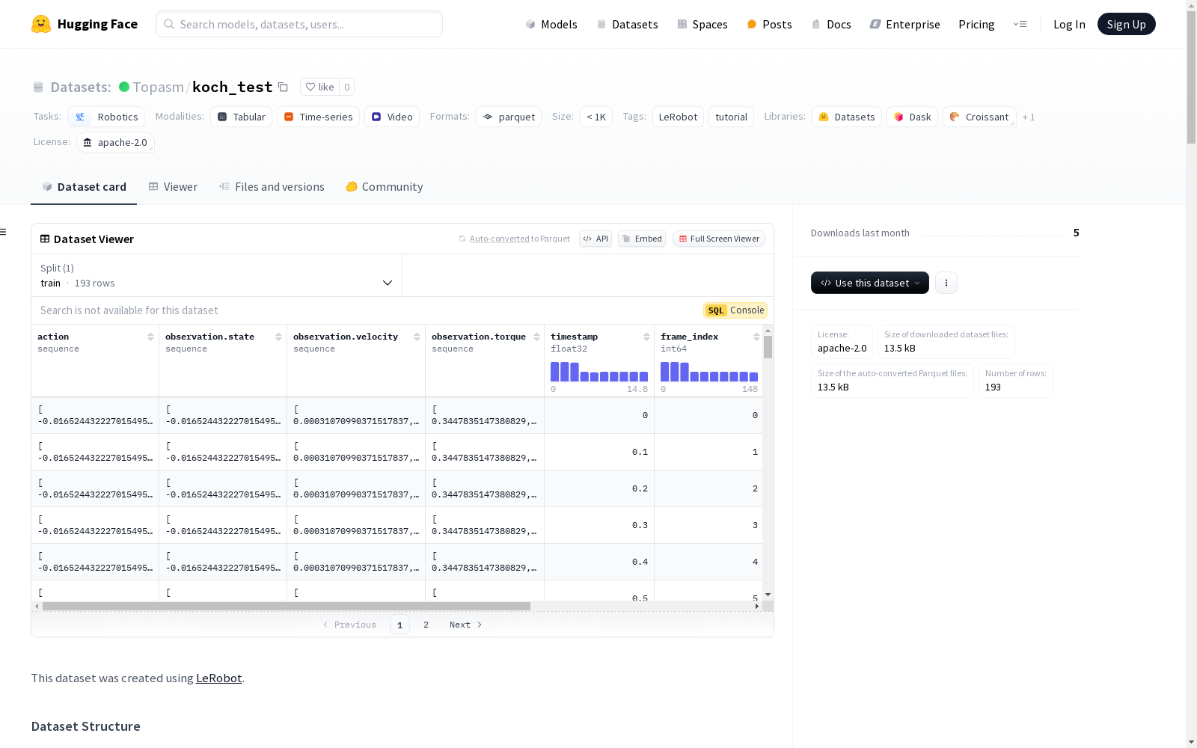Sort by the frame_index column
The height and width of the screenshot is (748, 1197).
pos(756,337)
